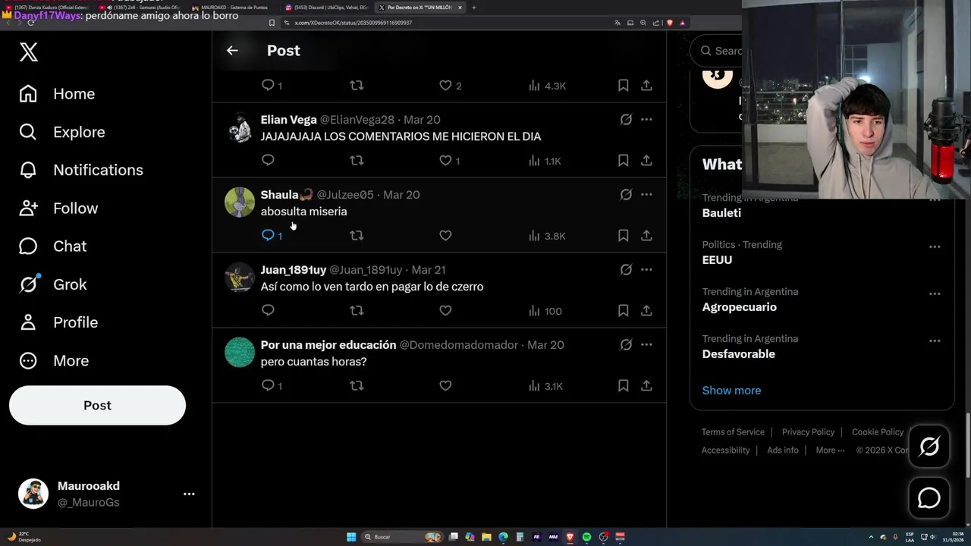
Task: Like 'pero cuantas horas?' comment
Action: point(445,385)
